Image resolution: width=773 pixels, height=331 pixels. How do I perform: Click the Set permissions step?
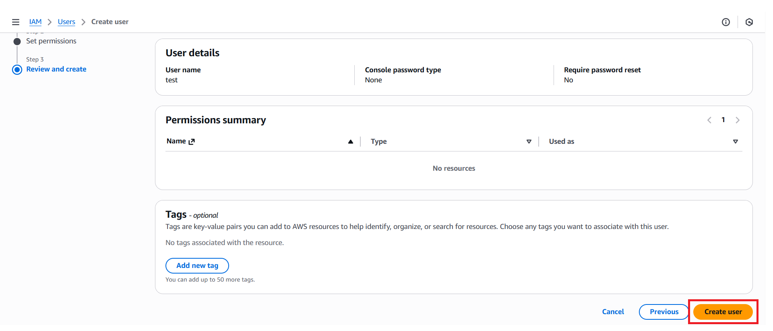tap(51, 41)
